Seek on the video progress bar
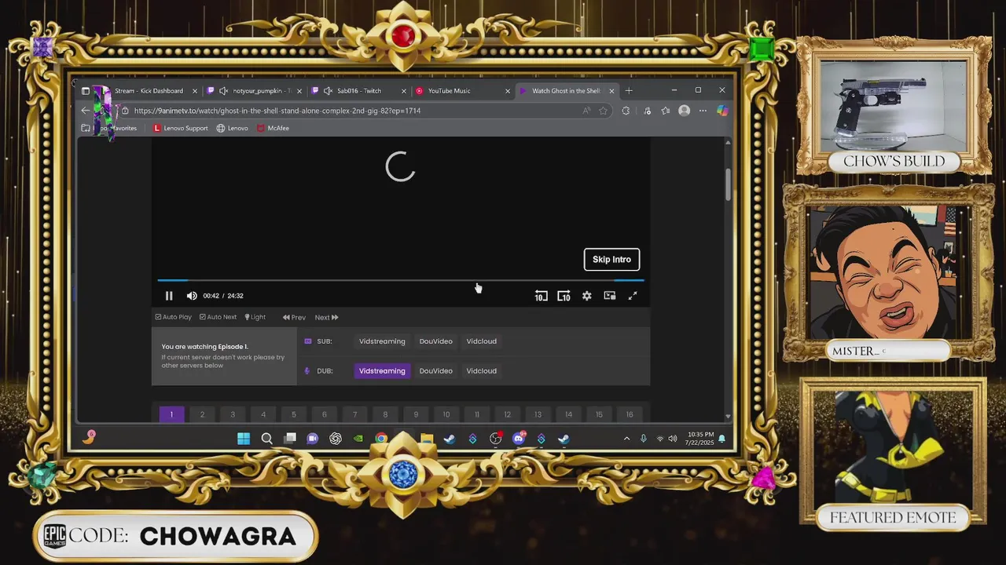The height and width of the screenshot is (565, 1006). coord(401,280)
